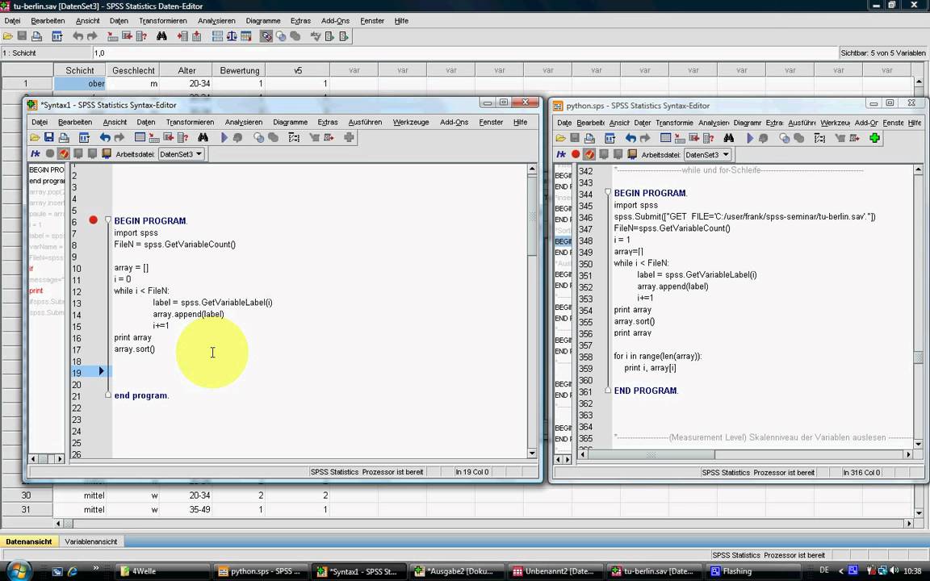Click the redo arrow in python.sps toolbar
The image size is (930, 581).
point(645,138)
